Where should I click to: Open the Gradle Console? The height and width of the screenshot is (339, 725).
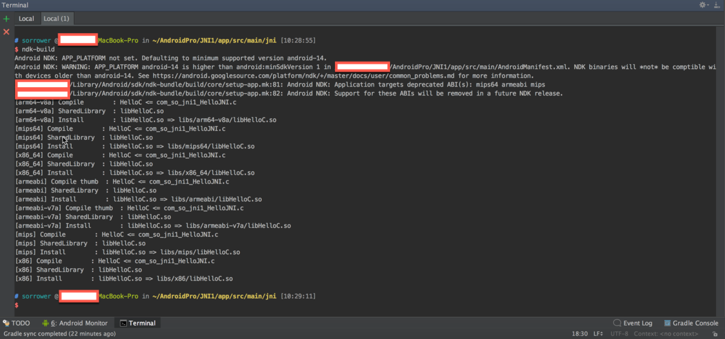(691, 323)
